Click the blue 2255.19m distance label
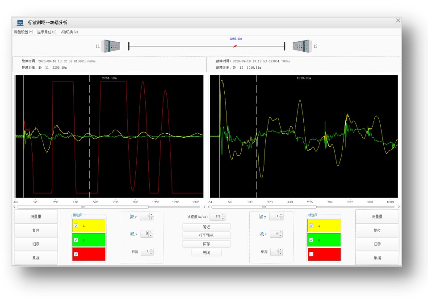 pyautogui.click(x=236, y=39)
